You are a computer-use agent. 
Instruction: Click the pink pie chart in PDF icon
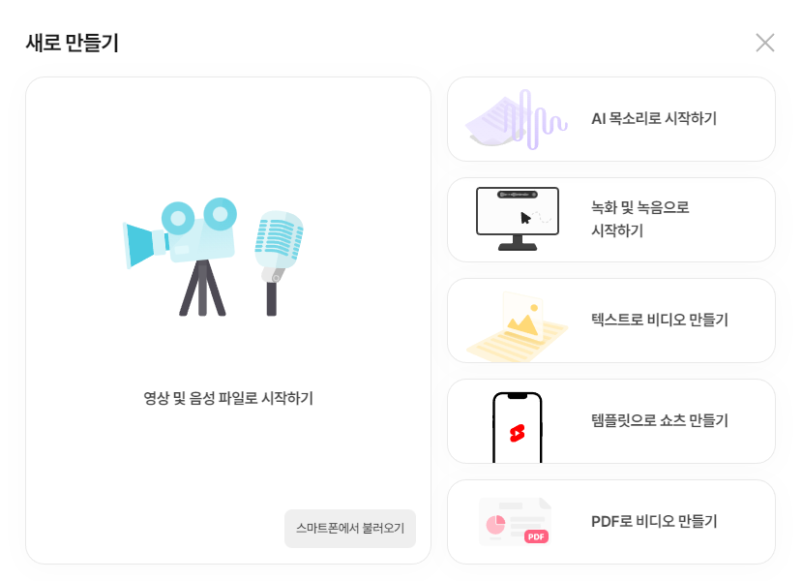coord(495,525)
